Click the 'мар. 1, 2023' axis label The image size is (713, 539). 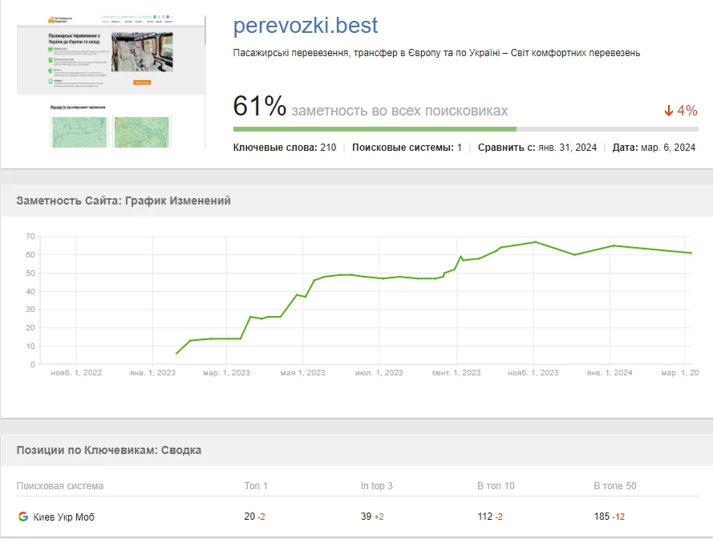(226, 372)
